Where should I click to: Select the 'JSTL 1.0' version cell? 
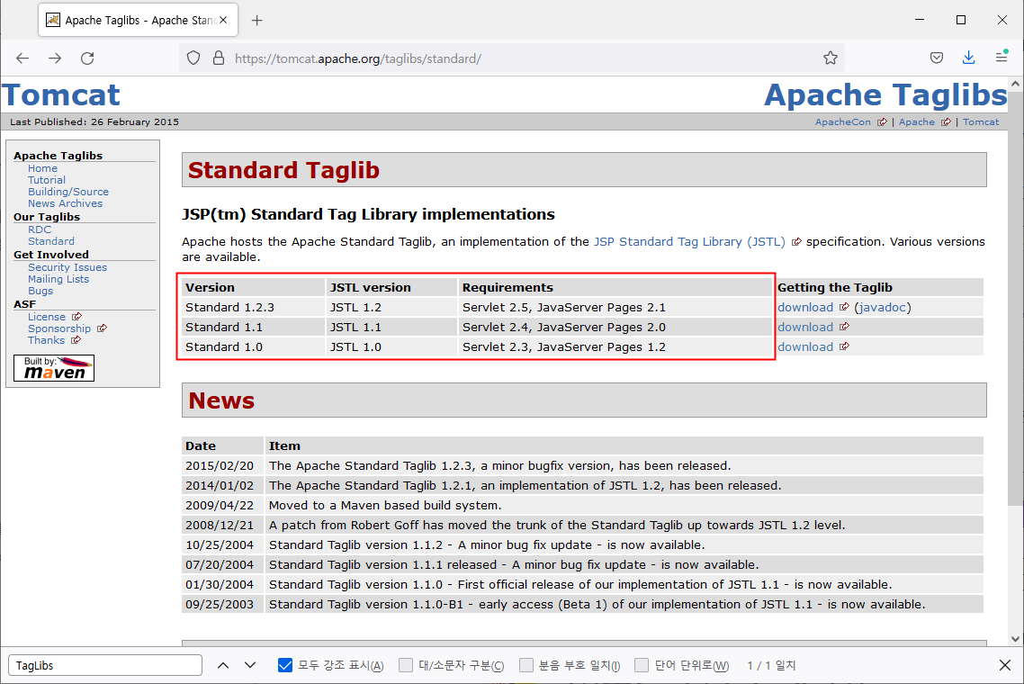click(391, 346)
